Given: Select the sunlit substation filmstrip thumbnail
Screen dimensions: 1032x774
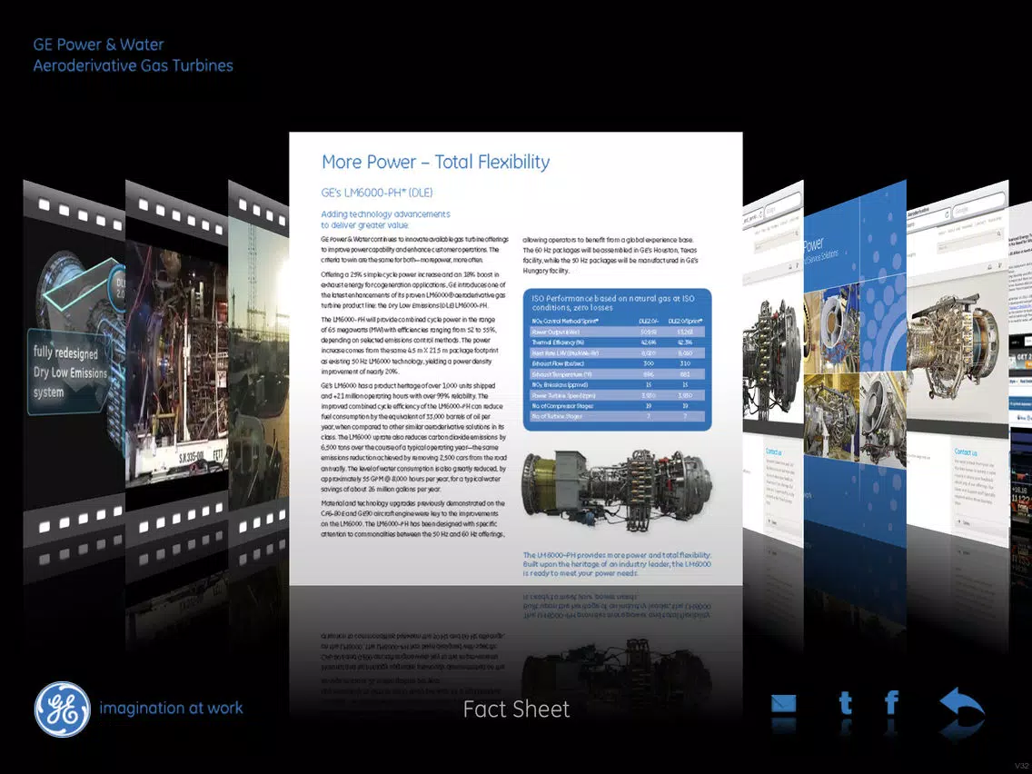Looking at the screenshot, I should [259, 362].
